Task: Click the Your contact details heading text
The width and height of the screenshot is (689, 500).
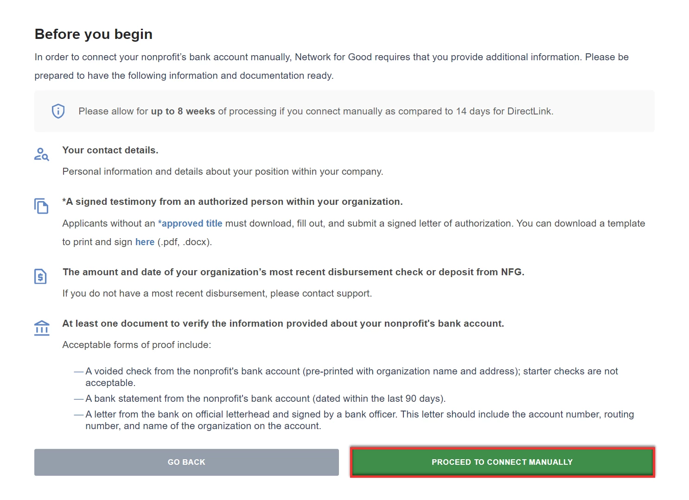Action: tap(110, 150)
